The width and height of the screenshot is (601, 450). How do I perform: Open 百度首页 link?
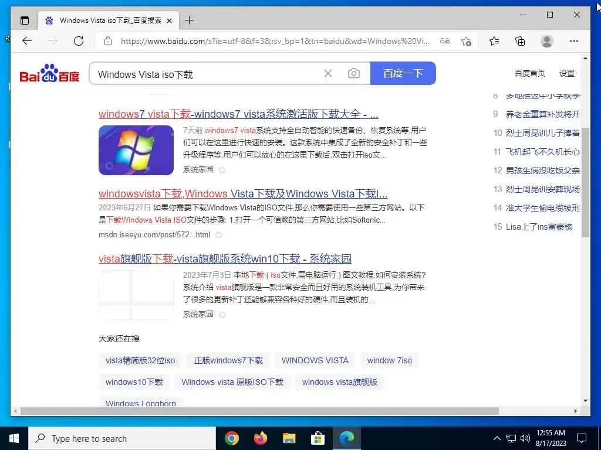coord(530,73)
